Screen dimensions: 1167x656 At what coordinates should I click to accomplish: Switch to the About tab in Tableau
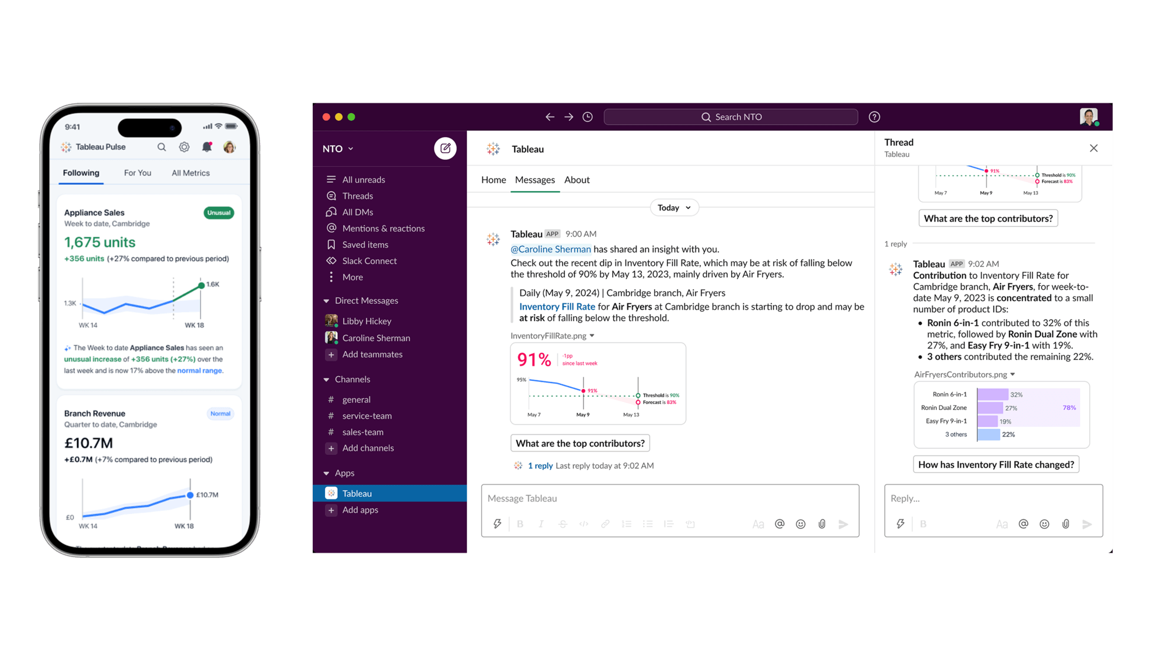click(577, 180)
